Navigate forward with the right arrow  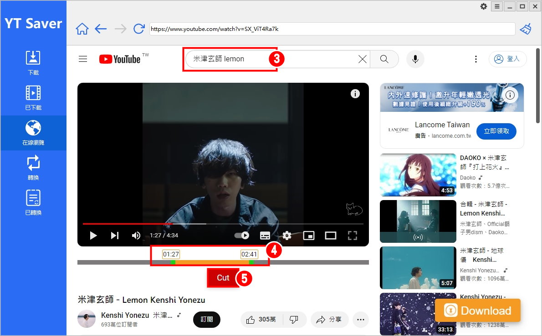click(120, 29)
